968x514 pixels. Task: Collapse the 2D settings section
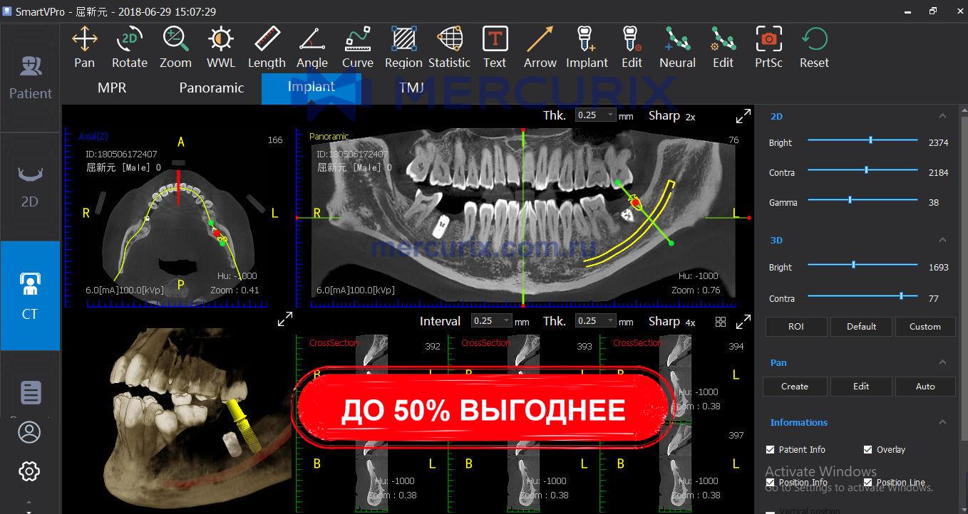click(942, 116)
